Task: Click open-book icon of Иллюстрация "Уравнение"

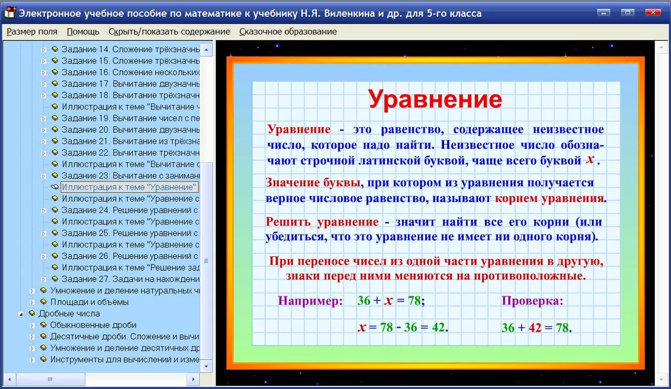Action: pyautogui.click(x=55, y=187)
